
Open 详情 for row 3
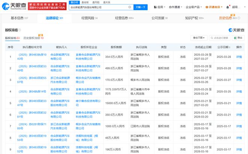coord(239,80)
